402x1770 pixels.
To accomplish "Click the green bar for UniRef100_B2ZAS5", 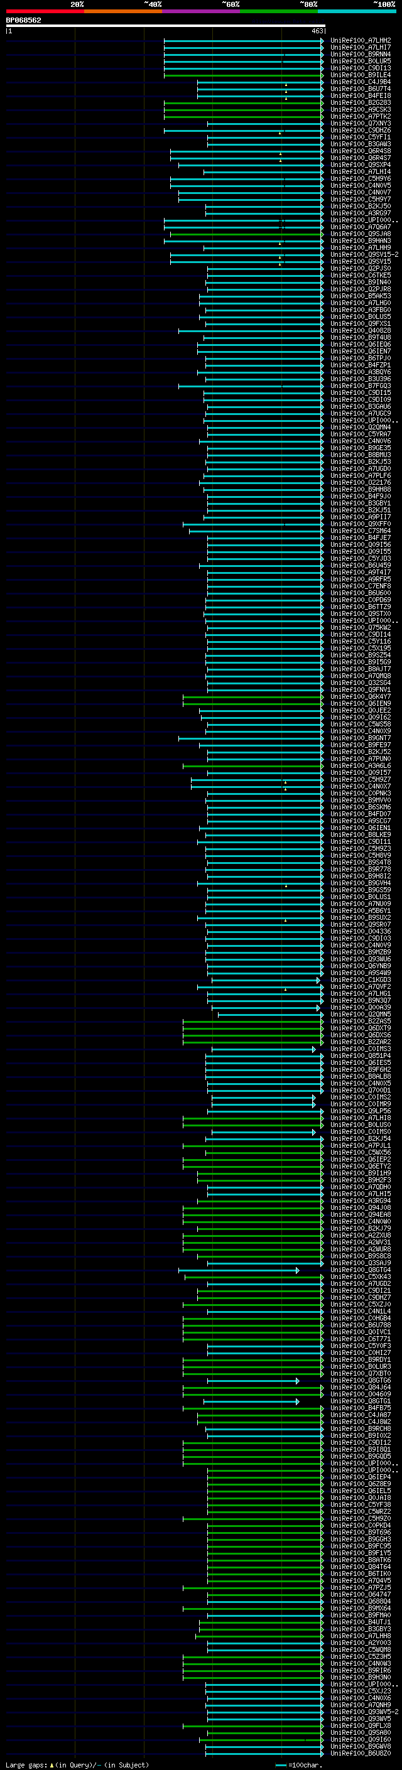I will [253, 1022].
